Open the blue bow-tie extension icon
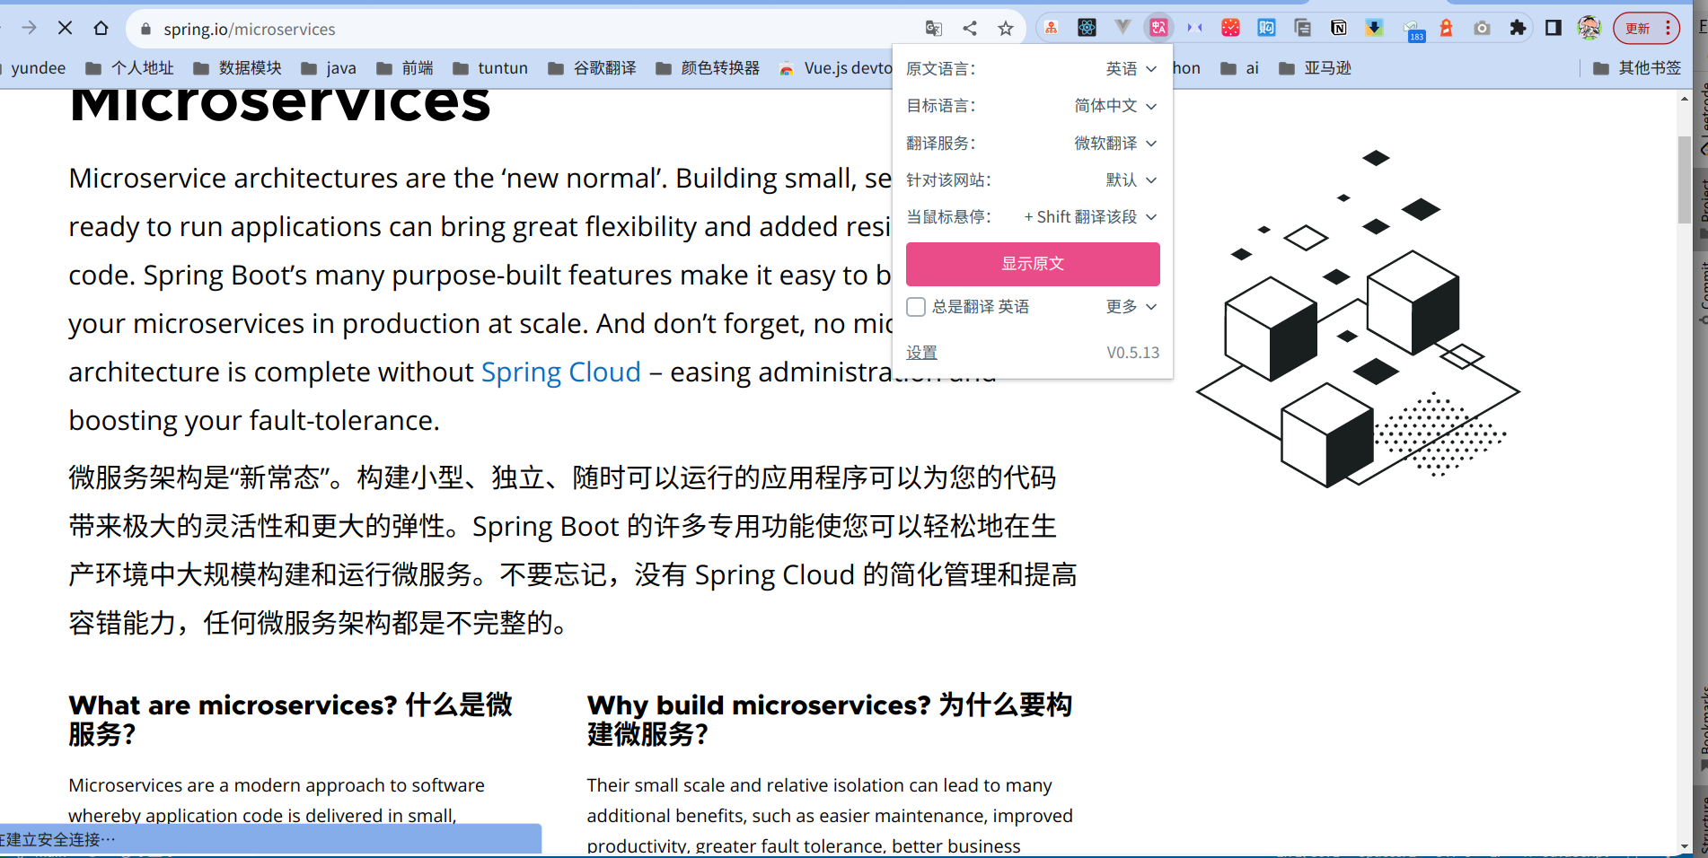The width and height of the screenshot is (1708, 858). point(1194,29)
